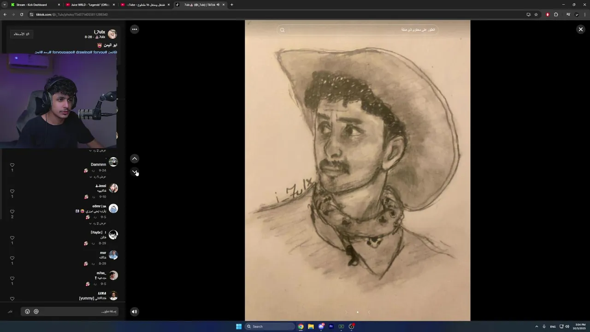Expand 2 replies above Dammnn's comment
The height and width of the screenshot is (332, 590).
[x=98, y=150]
